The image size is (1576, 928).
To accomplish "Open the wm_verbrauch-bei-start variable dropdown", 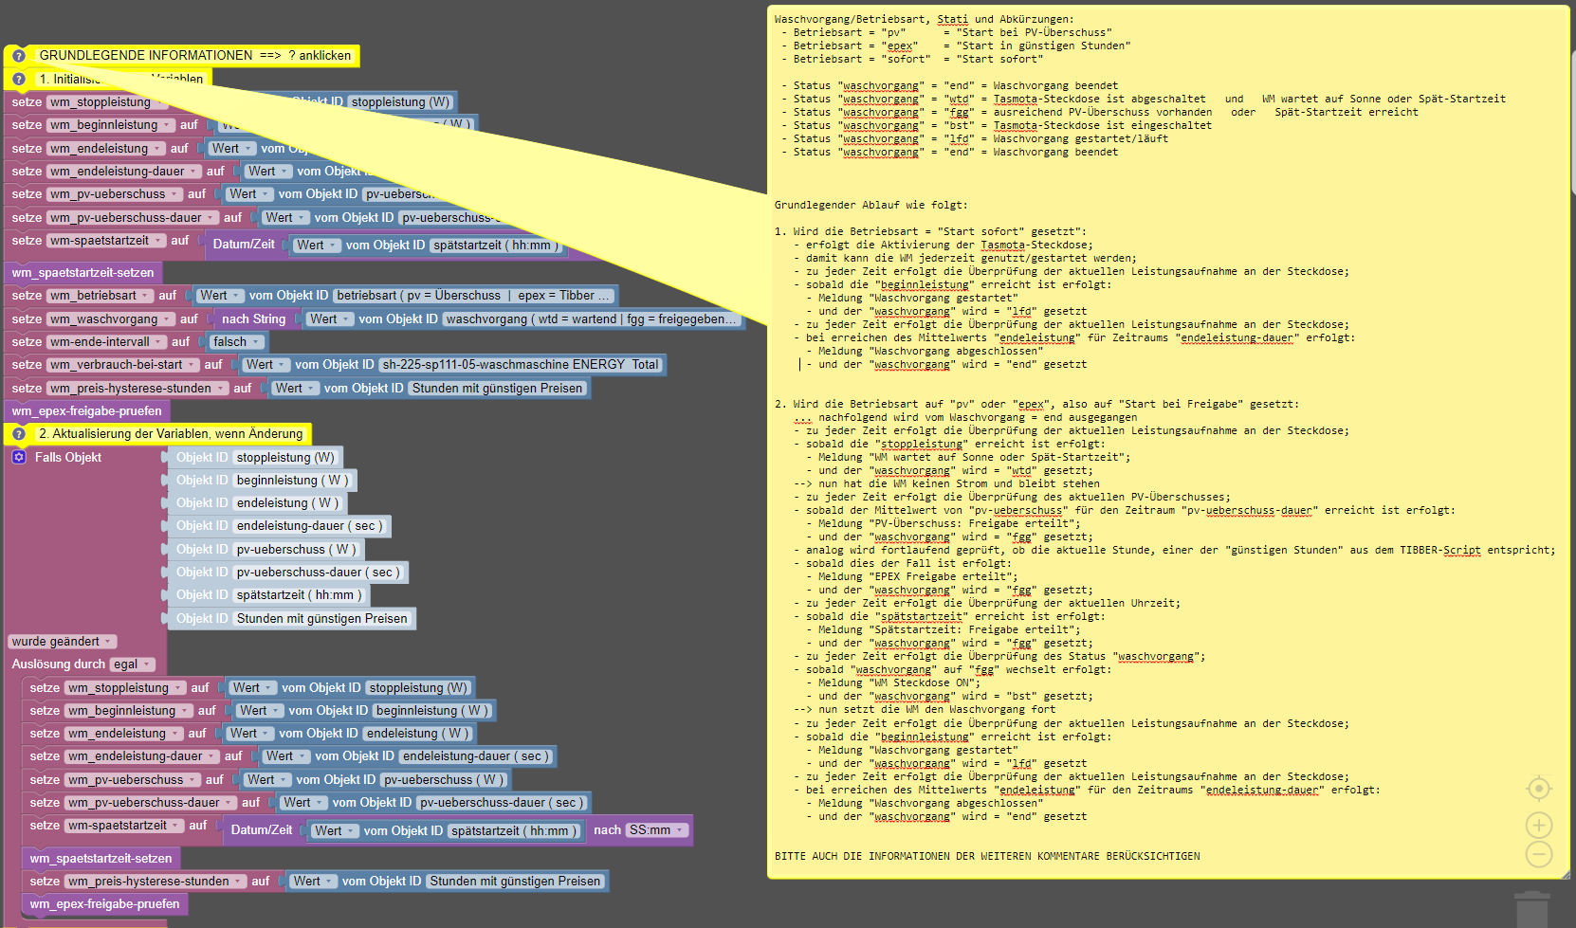I will tap(122, 365).
